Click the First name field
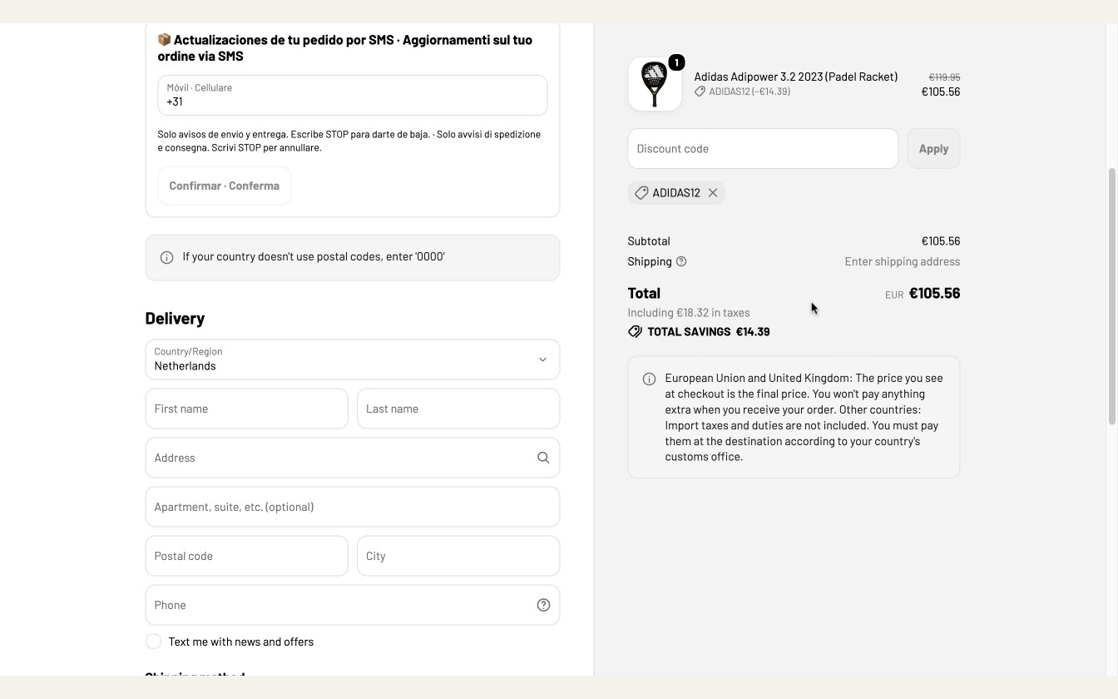The image size is (1118, 699). pos(247,409)
